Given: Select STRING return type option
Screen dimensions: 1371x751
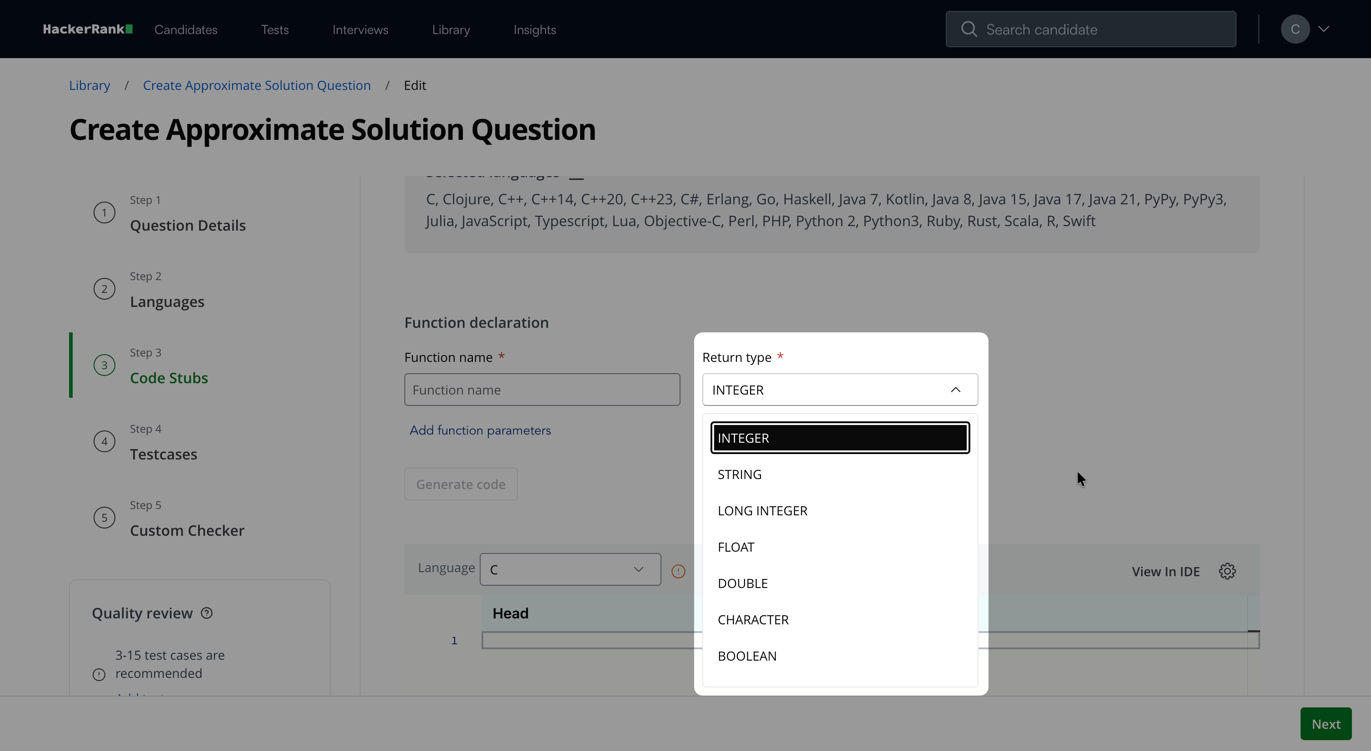Looking at the screenshot, I should point(840,474).
